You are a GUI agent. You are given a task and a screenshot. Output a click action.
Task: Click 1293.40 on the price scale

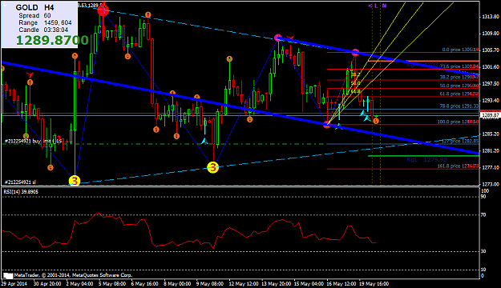tap(490, 101)
